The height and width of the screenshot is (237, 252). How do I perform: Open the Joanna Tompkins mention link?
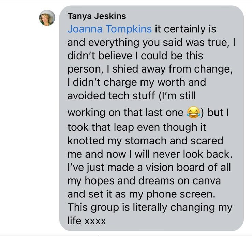[109, 29]
